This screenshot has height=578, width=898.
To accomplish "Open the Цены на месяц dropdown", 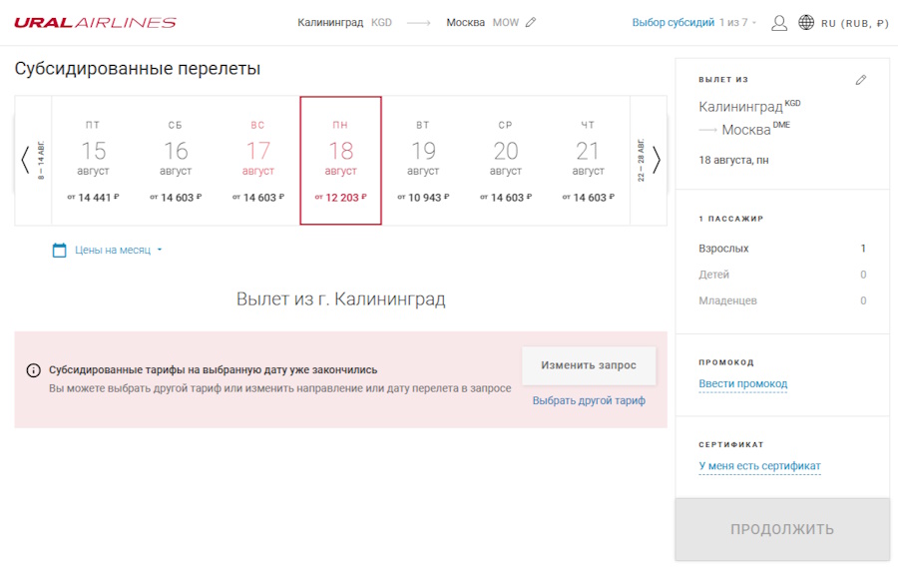I will tap(118, 250).
